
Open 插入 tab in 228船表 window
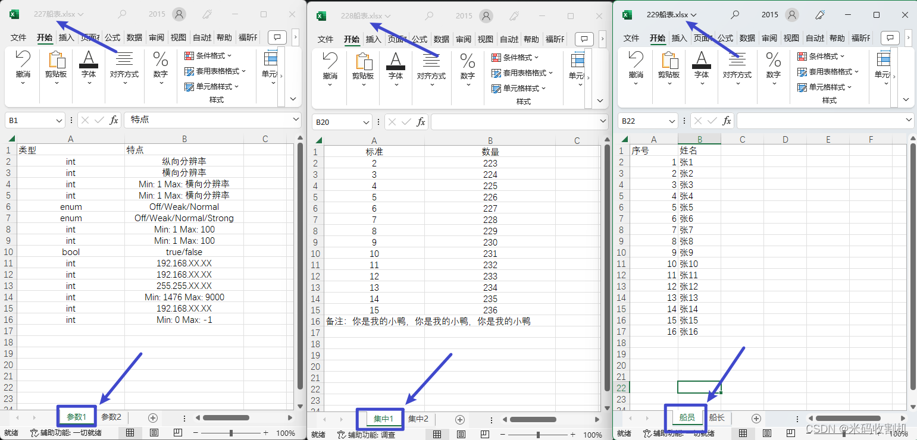pos(374,39)
